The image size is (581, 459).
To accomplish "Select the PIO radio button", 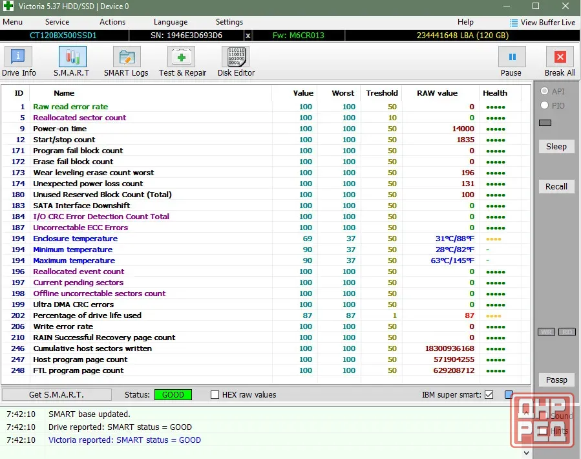I will [544, 105].
